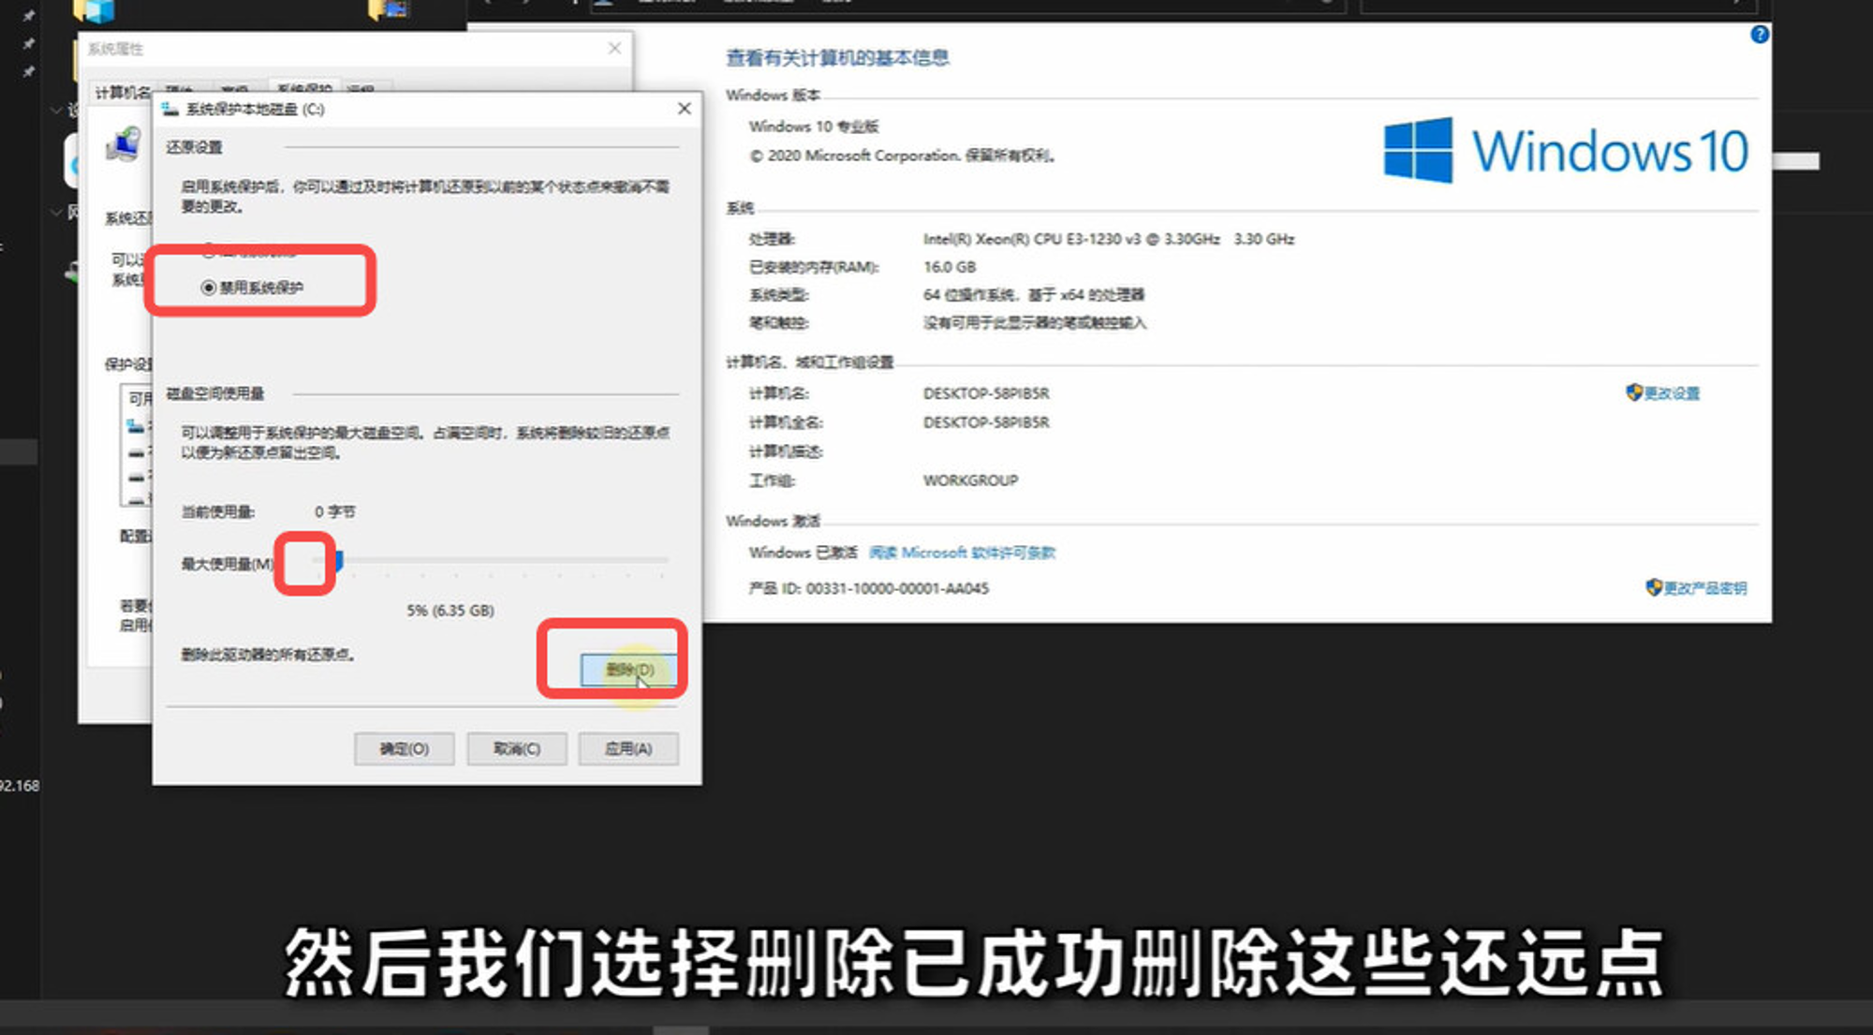1873x1035 pixels.
Task: Open the blue help icon in System window
Action: point(1760,35)
